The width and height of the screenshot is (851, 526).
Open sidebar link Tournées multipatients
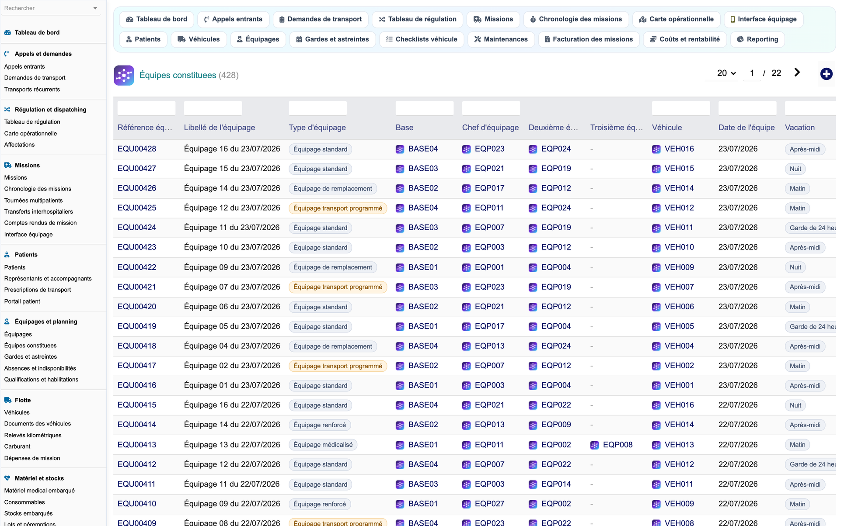coord(33,201)
